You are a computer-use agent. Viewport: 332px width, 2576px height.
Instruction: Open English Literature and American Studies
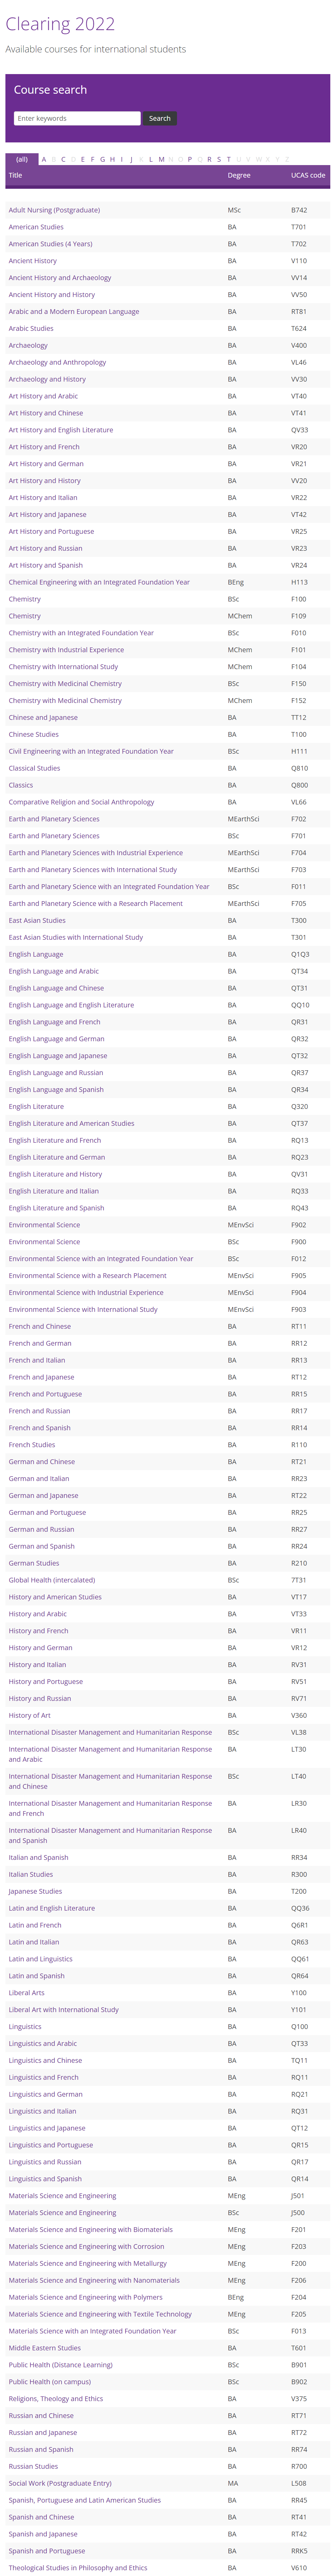click(x=71, y=1123)
